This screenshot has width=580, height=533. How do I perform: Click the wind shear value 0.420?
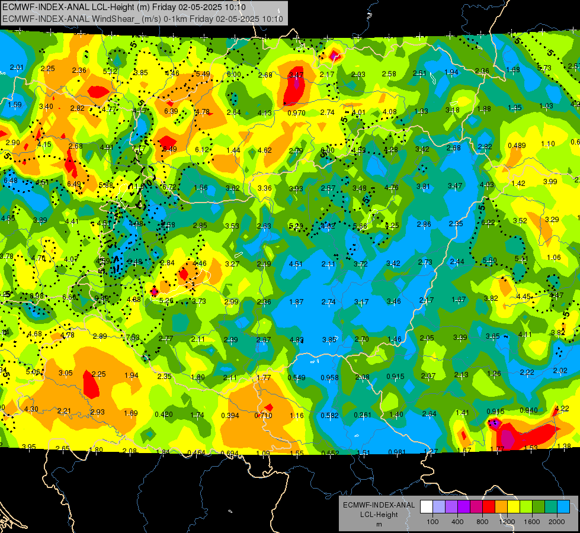164,415
